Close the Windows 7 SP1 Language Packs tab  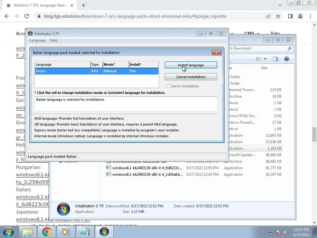pyautogui.click(x=72, y=6)
